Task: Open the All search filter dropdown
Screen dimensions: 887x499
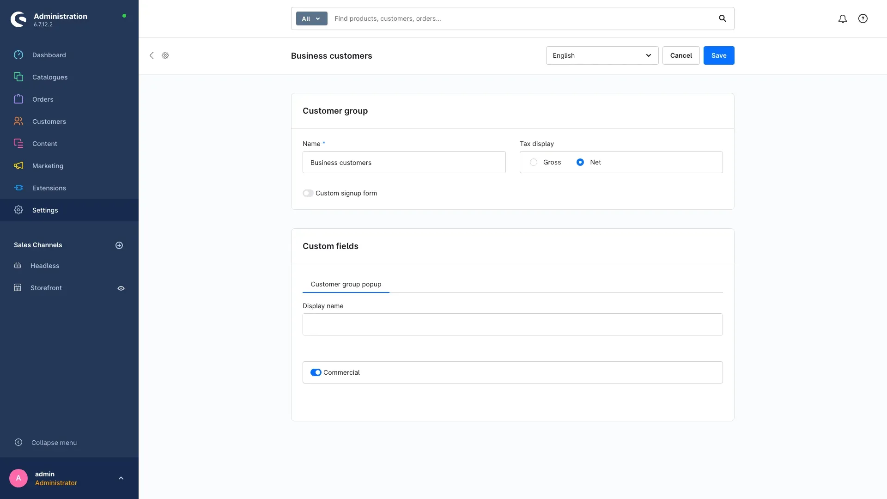Action: pyautogui.click(x=312, y=18)
